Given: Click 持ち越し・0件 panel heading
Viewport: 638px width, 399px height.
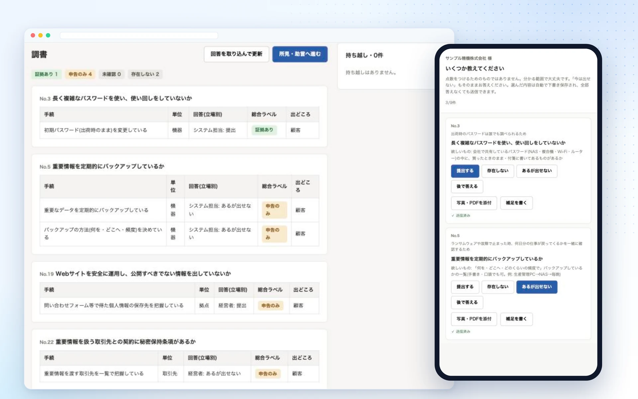Looking at the screenshot, I should (364, 55).
